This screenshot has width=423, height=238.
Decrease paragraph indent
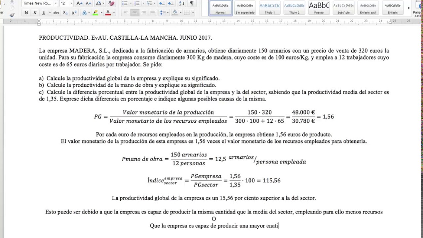click(162, 3)
